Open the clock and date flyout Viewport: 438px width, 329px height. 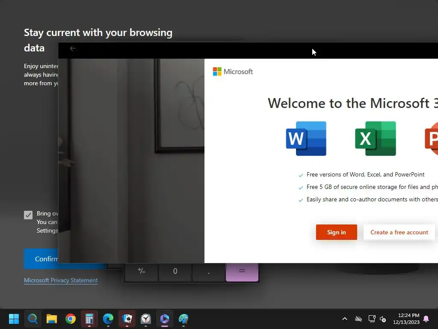click(406, 319)
